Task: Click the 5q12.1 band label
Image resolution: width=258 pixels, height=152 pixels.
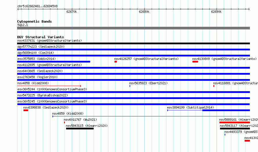Action: point(23,25)
